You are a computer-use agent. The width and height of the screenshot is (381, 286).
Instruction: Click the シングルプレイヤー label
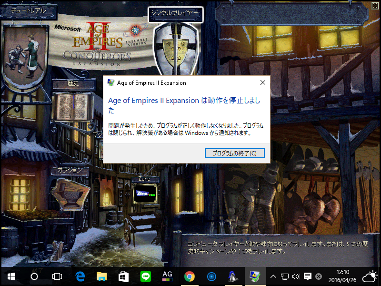(176, 13)
